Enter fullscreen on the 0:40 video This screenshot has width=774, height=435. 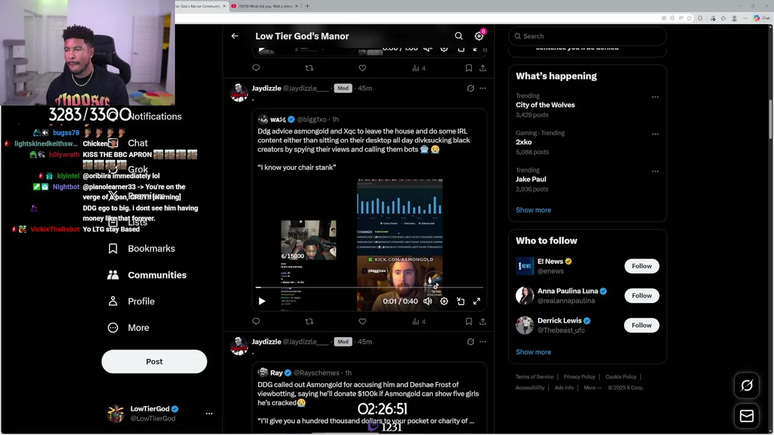476,301
